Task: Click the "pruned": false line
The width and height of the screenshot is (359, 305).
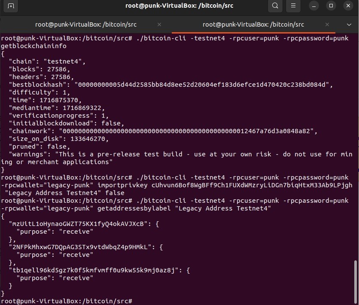Action: click(x=40, y=146)
